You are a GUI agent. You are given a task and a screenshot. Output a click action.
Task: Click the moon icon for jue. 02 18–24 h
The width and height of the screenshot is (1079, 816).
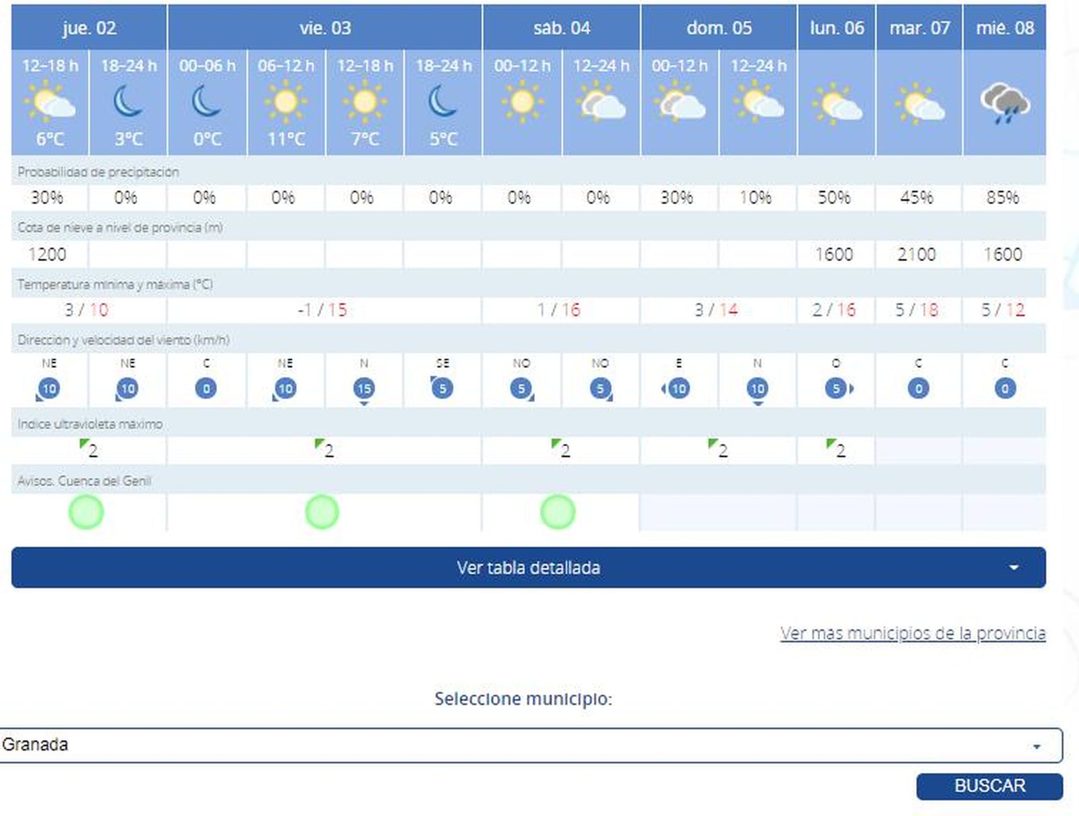(x=128, y=102)
